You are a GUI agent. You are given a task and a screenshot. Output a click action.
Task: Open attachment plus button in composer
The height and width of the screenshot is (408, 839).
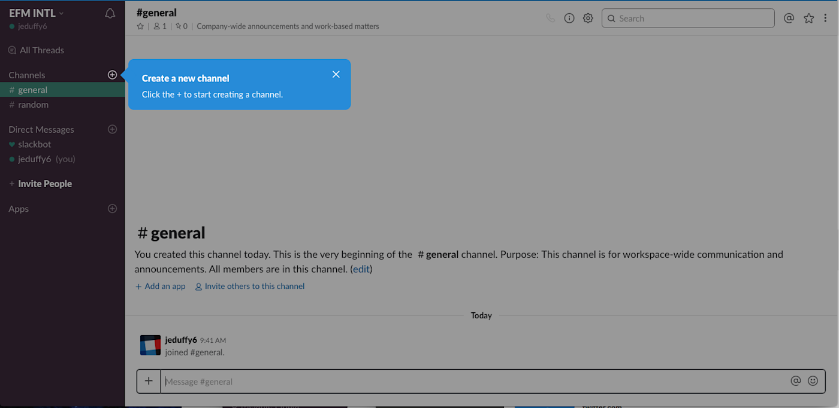click(149, 381)
